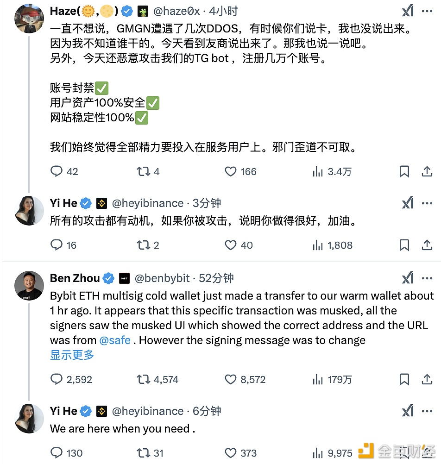Click Haze's verified blue checkmark badge

pyautogui.click(x=127, y=10)
